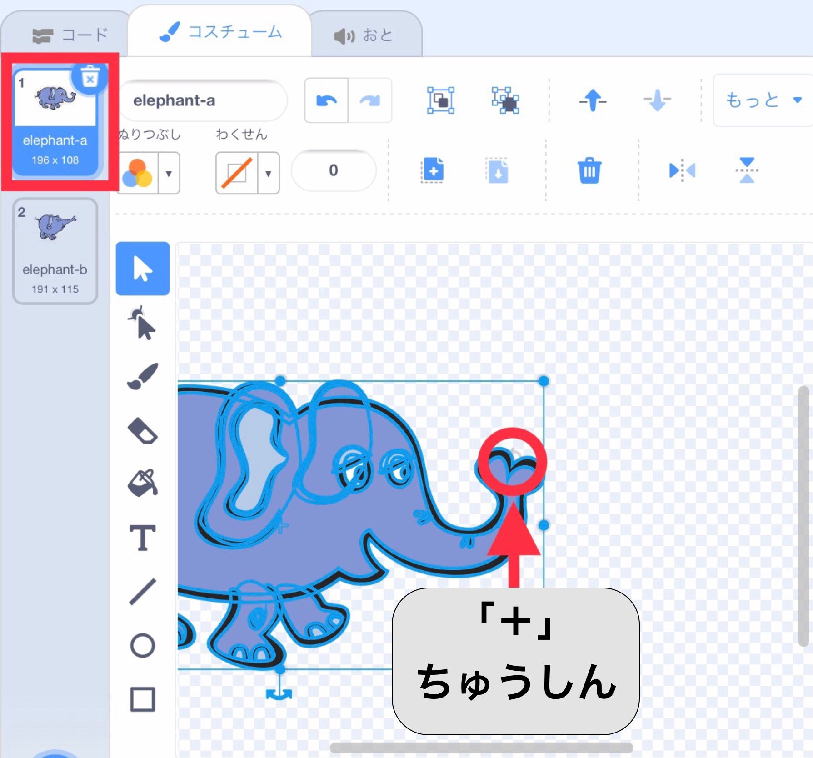
Task: Delete elephant-a costume with trash badge
Action: point(90,78)
